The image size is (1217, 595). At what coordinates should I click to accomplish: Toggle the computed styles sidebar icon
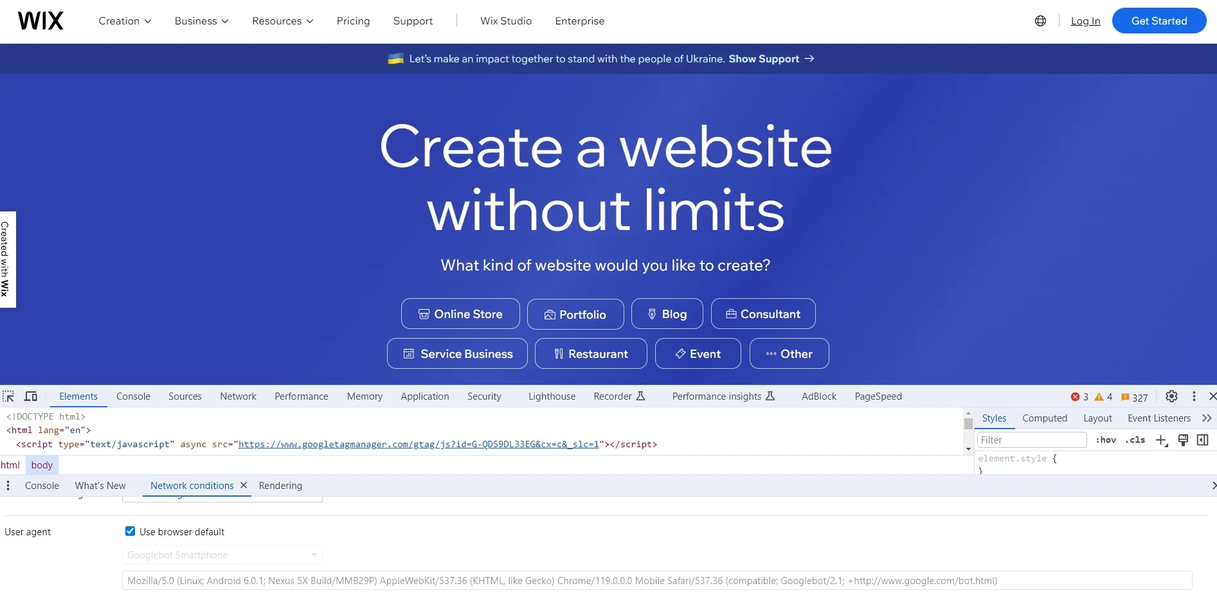(x=1203, y=440)
